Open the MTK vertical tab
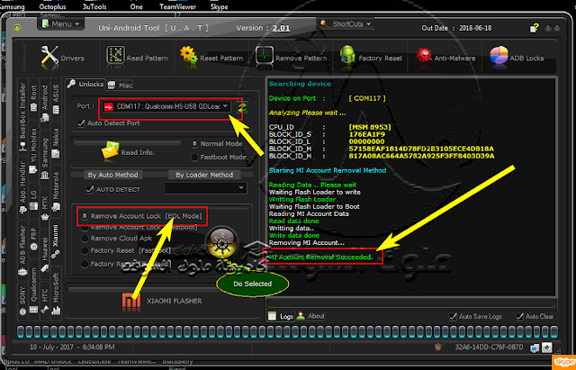Viewport: 576px width, 370px height. (45, 208)
